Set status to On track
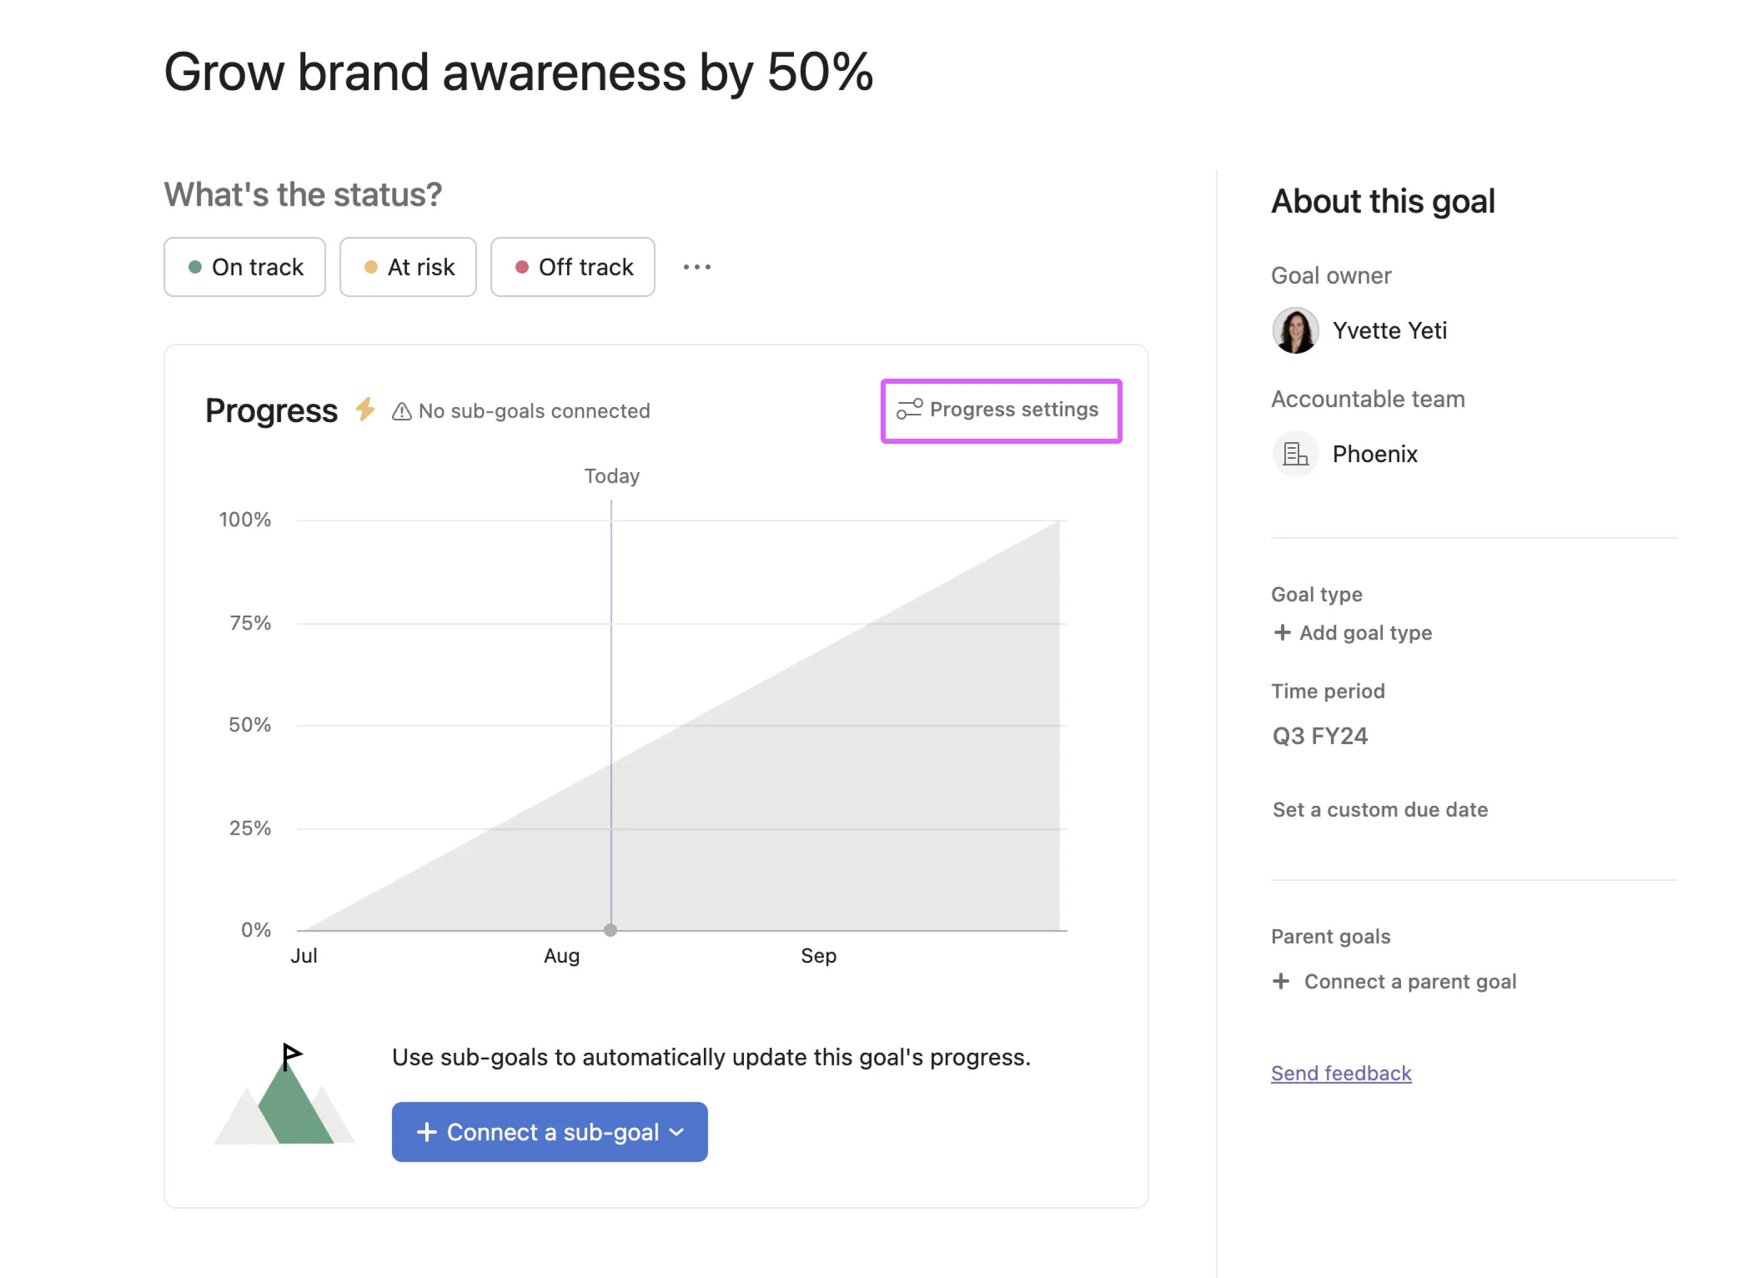This screenshot has height=1278, width=1748. point(245,268)
